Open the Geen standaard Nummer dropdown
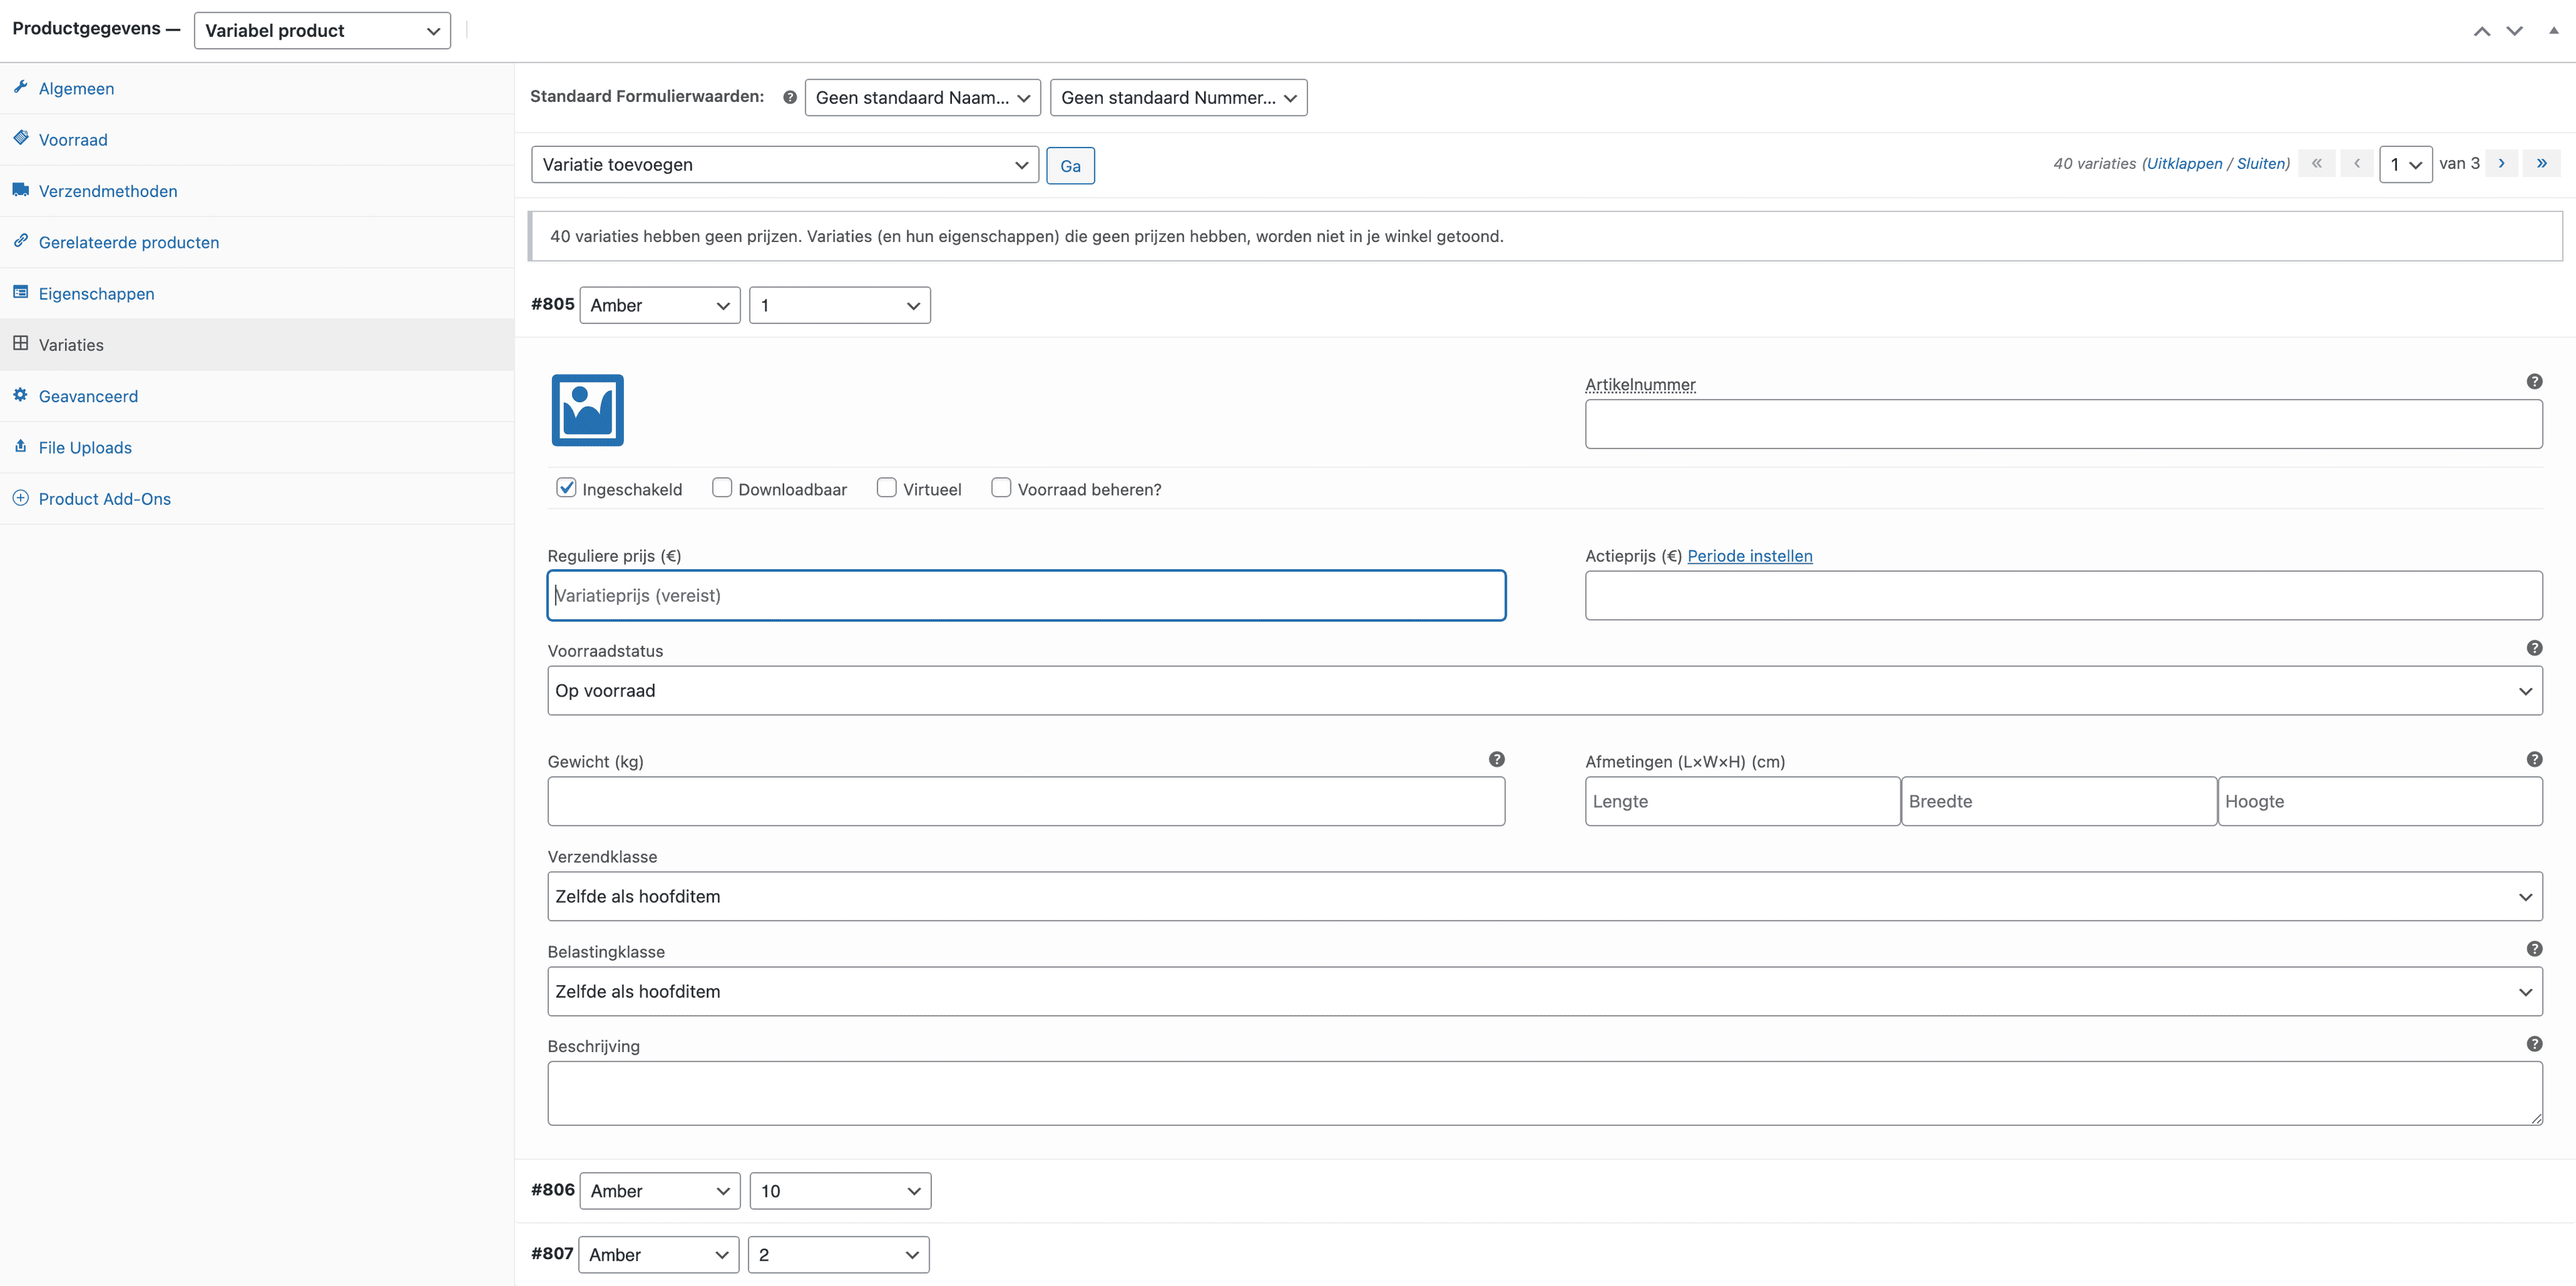This screenshot has height=1286, width=2576. (x=1178, y=98)
